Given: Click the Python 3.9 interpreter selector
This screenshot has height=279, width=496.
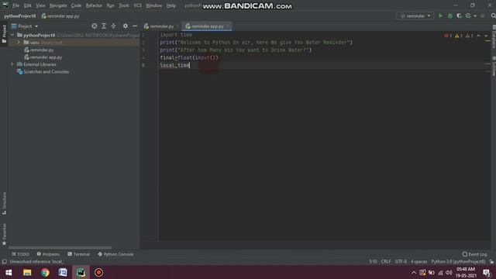Looking at the screenshot, I should coord(458,262).
